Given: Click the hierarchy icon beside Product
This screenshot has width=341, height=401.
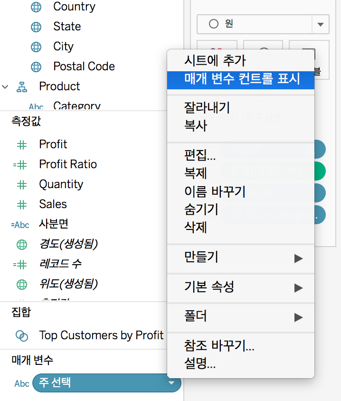Looking at the screenshot, I should click(x=22, y=87).
